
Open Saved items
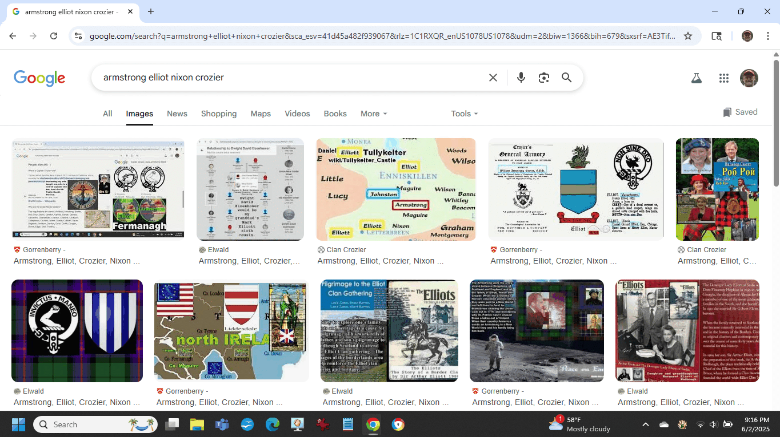coord(740,112)
